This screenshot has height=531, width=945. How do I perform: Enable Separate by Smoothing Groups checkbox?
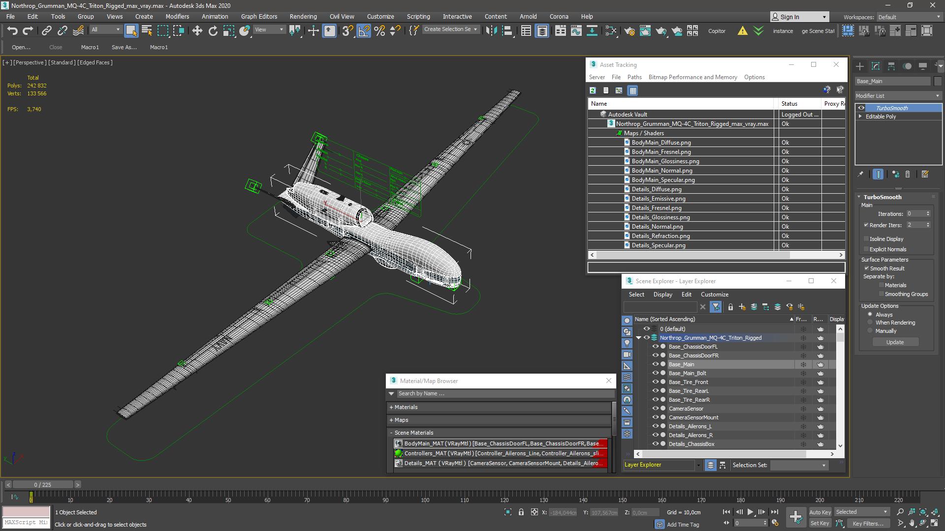click(882, 294)
